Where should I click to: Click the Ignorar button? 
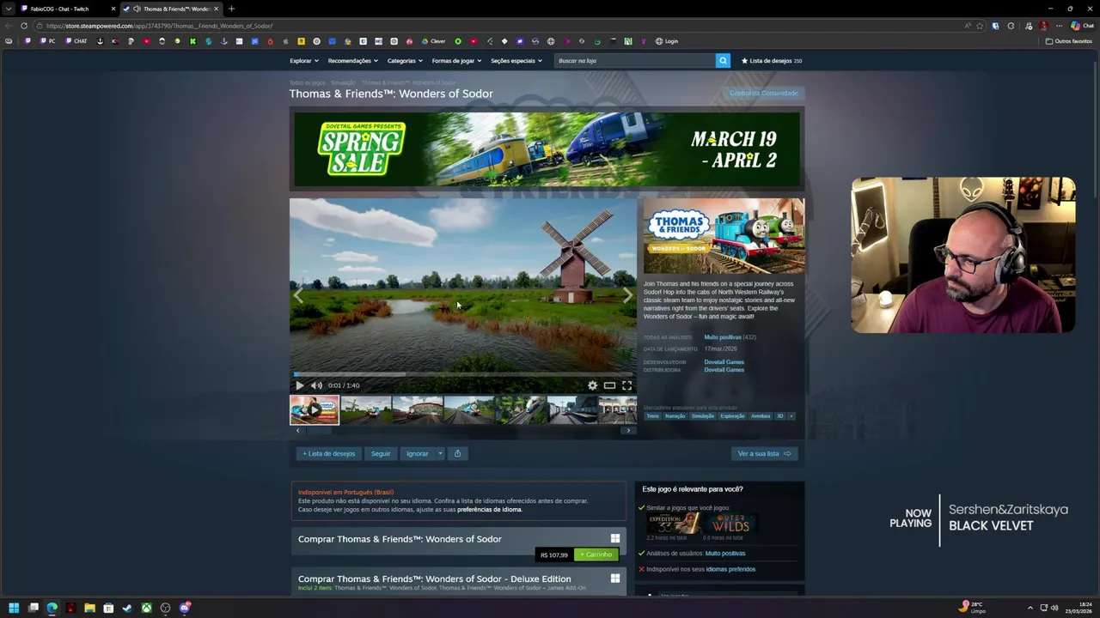click(417, 453)
